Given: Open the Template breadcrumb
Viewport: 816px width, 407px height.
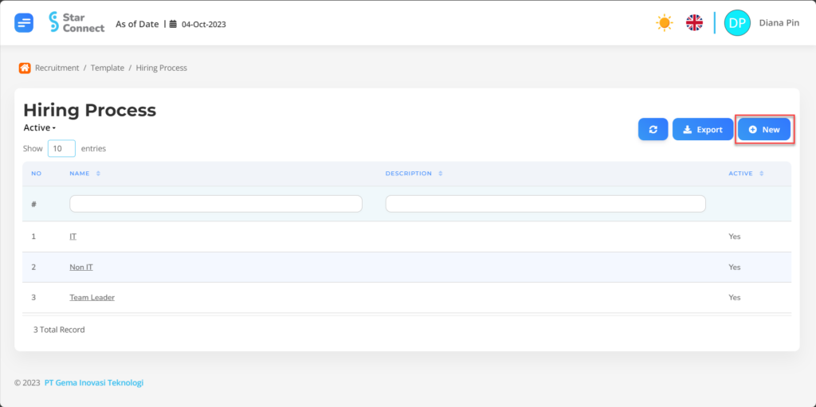Looking at the screenshot, I should 108,68.
